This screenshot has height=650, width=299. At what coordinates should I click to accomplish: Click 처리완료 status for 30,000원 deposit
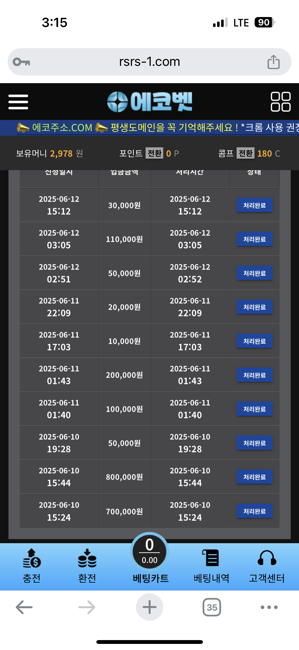click(x=254, y=205)
